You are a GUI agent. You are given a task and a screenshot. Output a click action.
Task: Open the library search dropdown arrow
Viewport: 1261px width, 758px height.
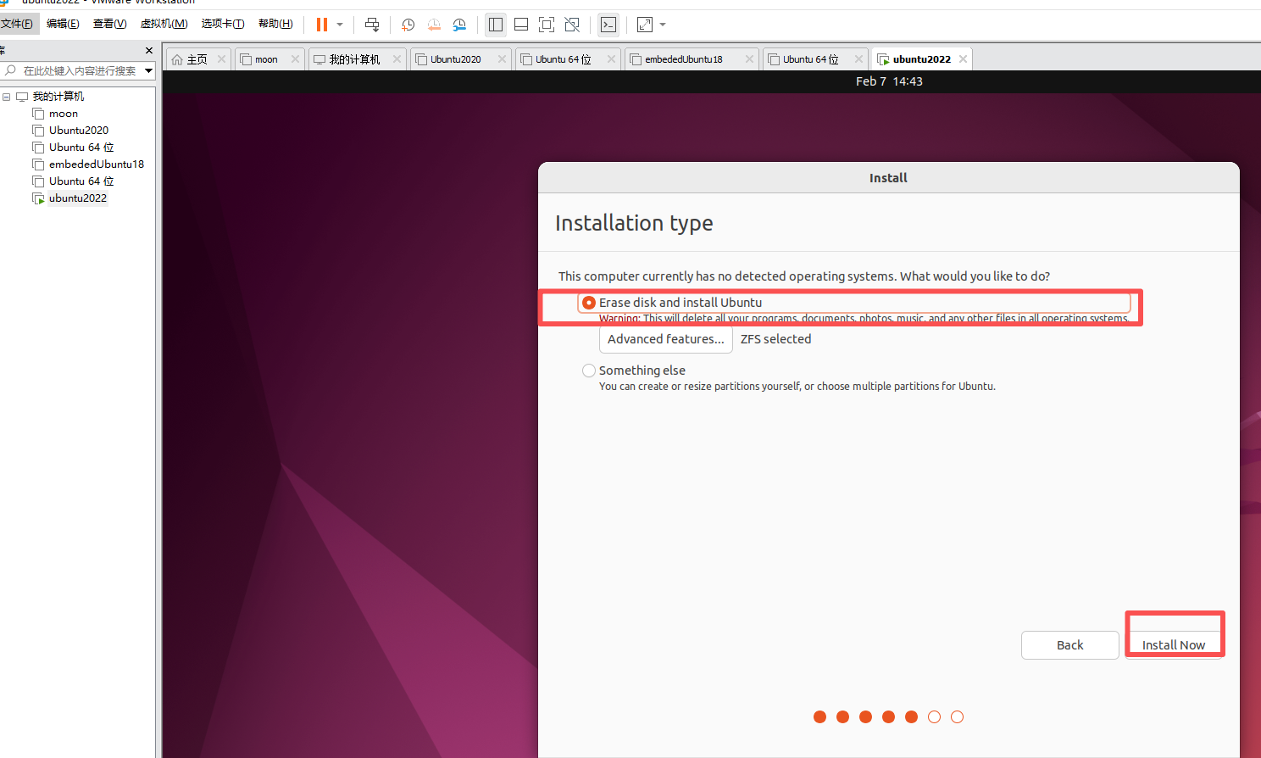pos(148,71)
